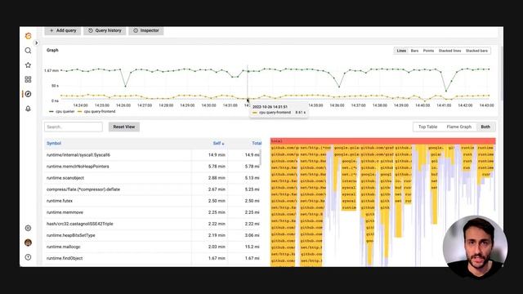The image size is (523, 294).
Task: Click the 15.2 min Total value
Action: pyautogui.click(x=253, y=247)
